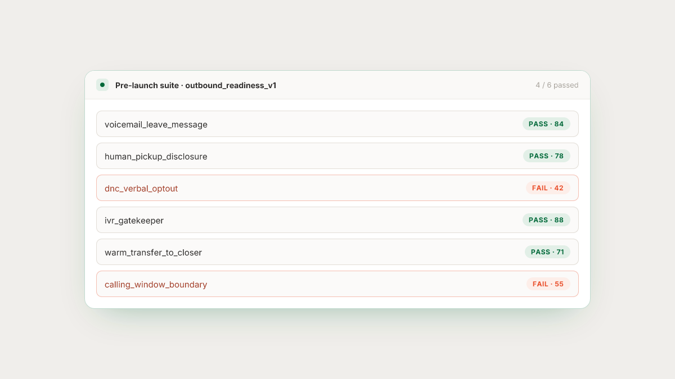Screen dimensions: 675x379
Task: Open the failed dnc_verbal_optout test
Action: (337, 188)
